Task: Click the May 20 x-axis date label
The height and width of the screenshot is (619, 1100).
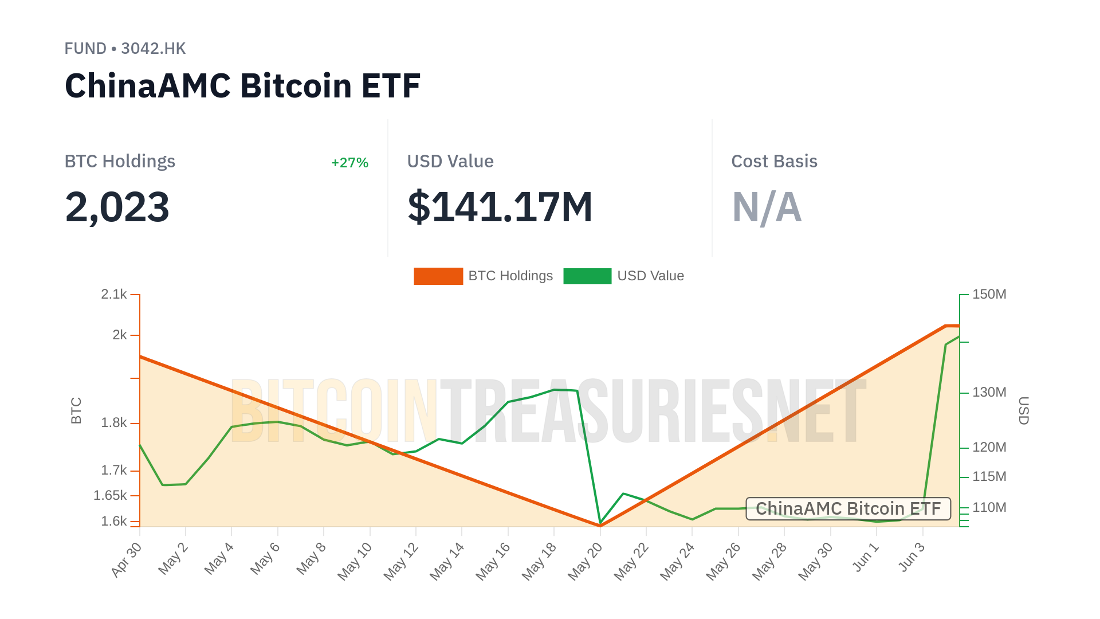Action: [586, 561]
